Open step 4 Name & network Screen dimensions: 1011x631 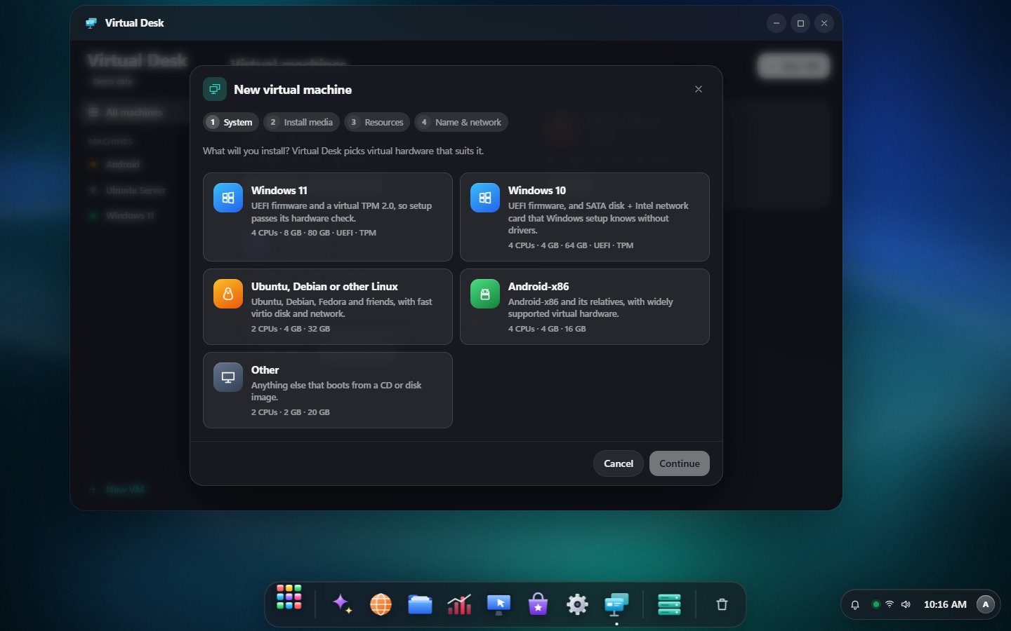pyautogui.click(x=461, y=122)
